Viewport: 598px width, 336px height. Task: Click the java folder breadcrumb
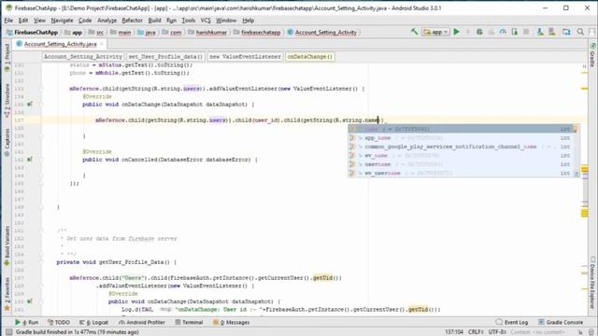point(147,33)
